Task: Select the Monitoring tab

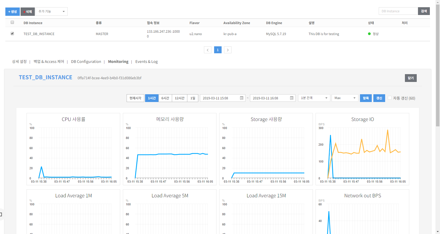Action: [118, 62]
